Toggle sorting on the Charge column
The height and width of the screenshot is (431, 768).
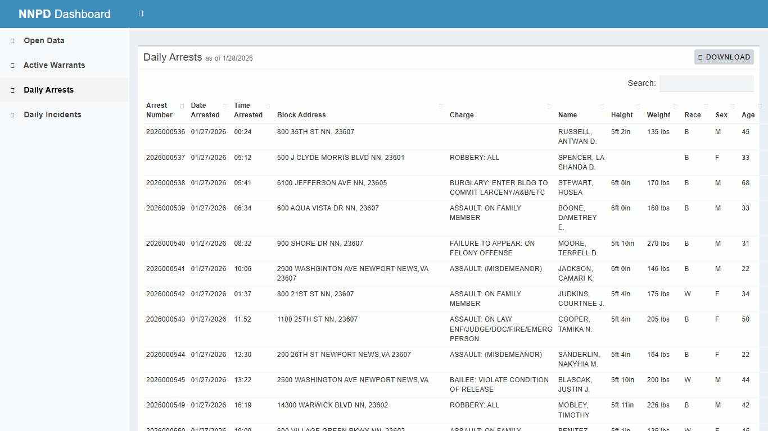[x=549, y=106]
